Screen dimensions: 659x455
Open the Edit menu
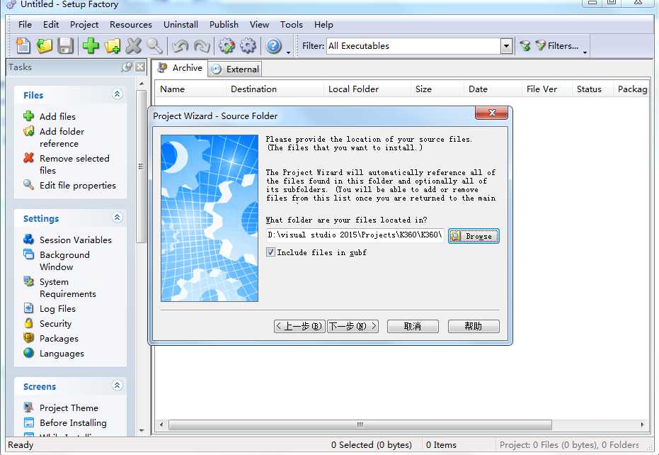tap(51, 24)
